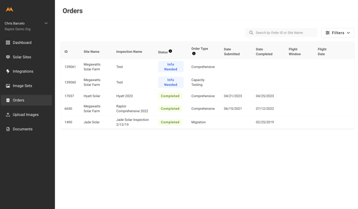Screen dimensions: 358x209
Task: Click date submitted 06/15/2021
Action: [232, 109]
